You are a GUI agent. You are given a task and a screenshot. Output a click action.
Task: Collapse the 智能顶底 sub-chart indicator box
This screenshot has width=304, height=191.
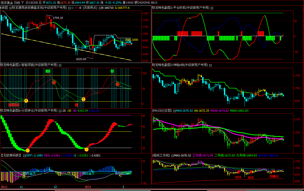60,65
